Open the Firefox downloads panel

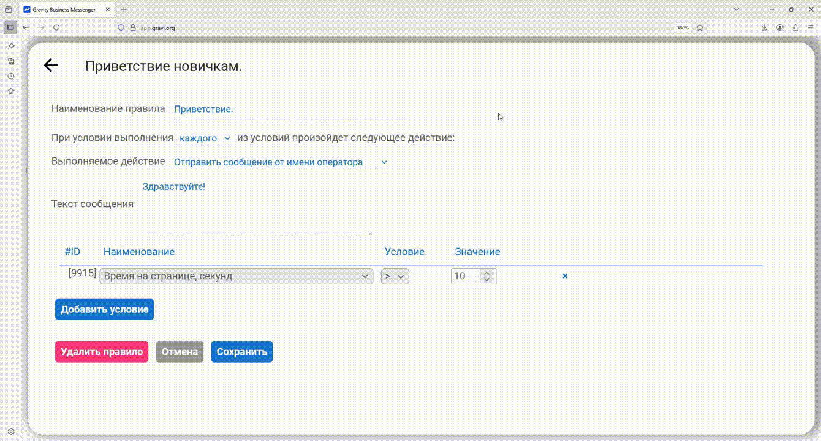[x=764, y=28]
